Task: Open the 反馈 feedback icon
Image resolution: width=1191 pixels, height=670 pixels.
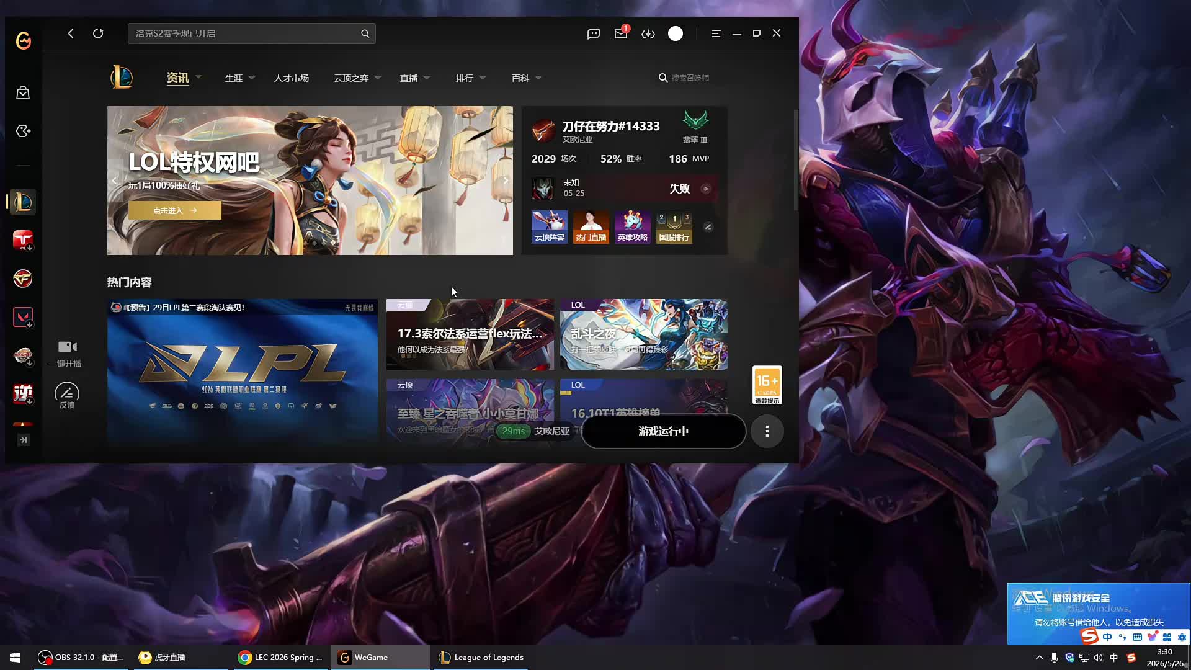Action: coord(66,393)
